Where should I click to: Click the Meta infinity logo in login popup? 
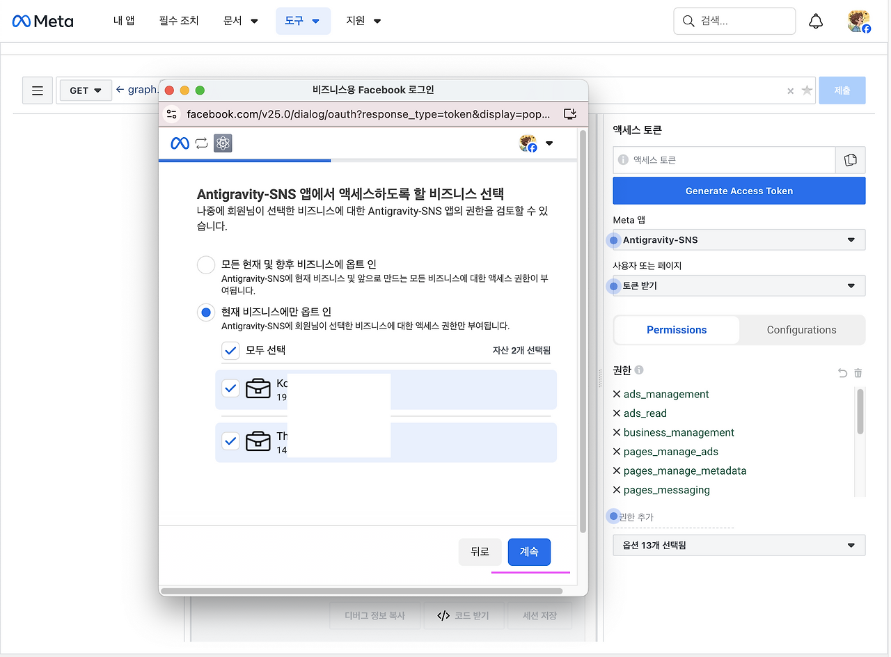point(180,143)
